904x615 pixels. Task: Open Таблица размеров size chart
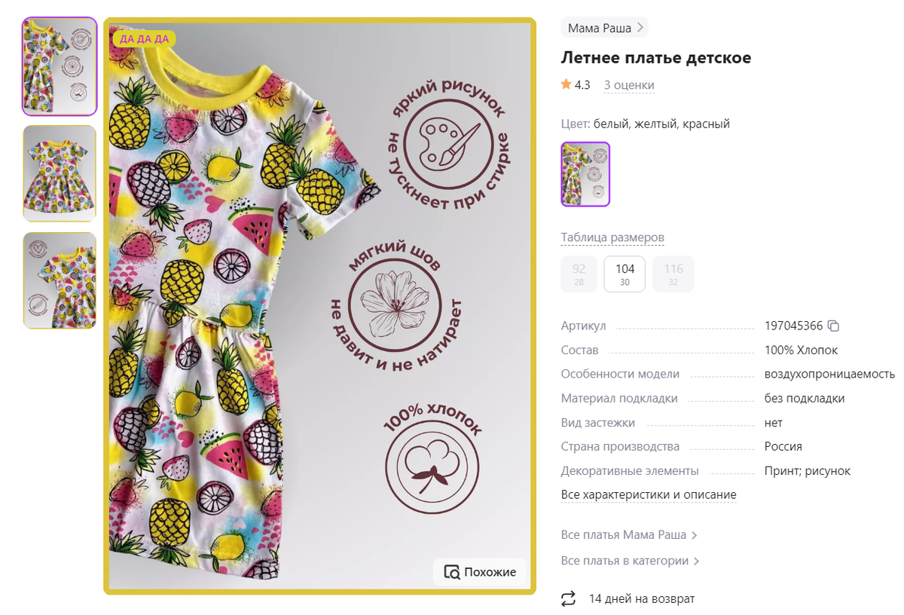612,238
